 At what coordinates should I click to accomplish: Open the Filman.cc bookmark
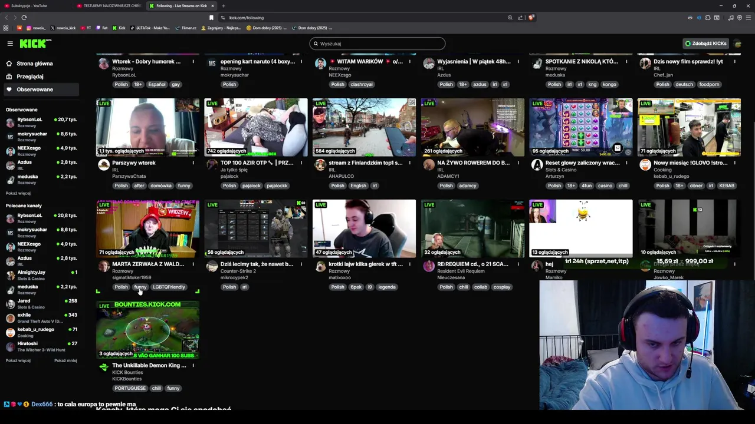point(186,28)
